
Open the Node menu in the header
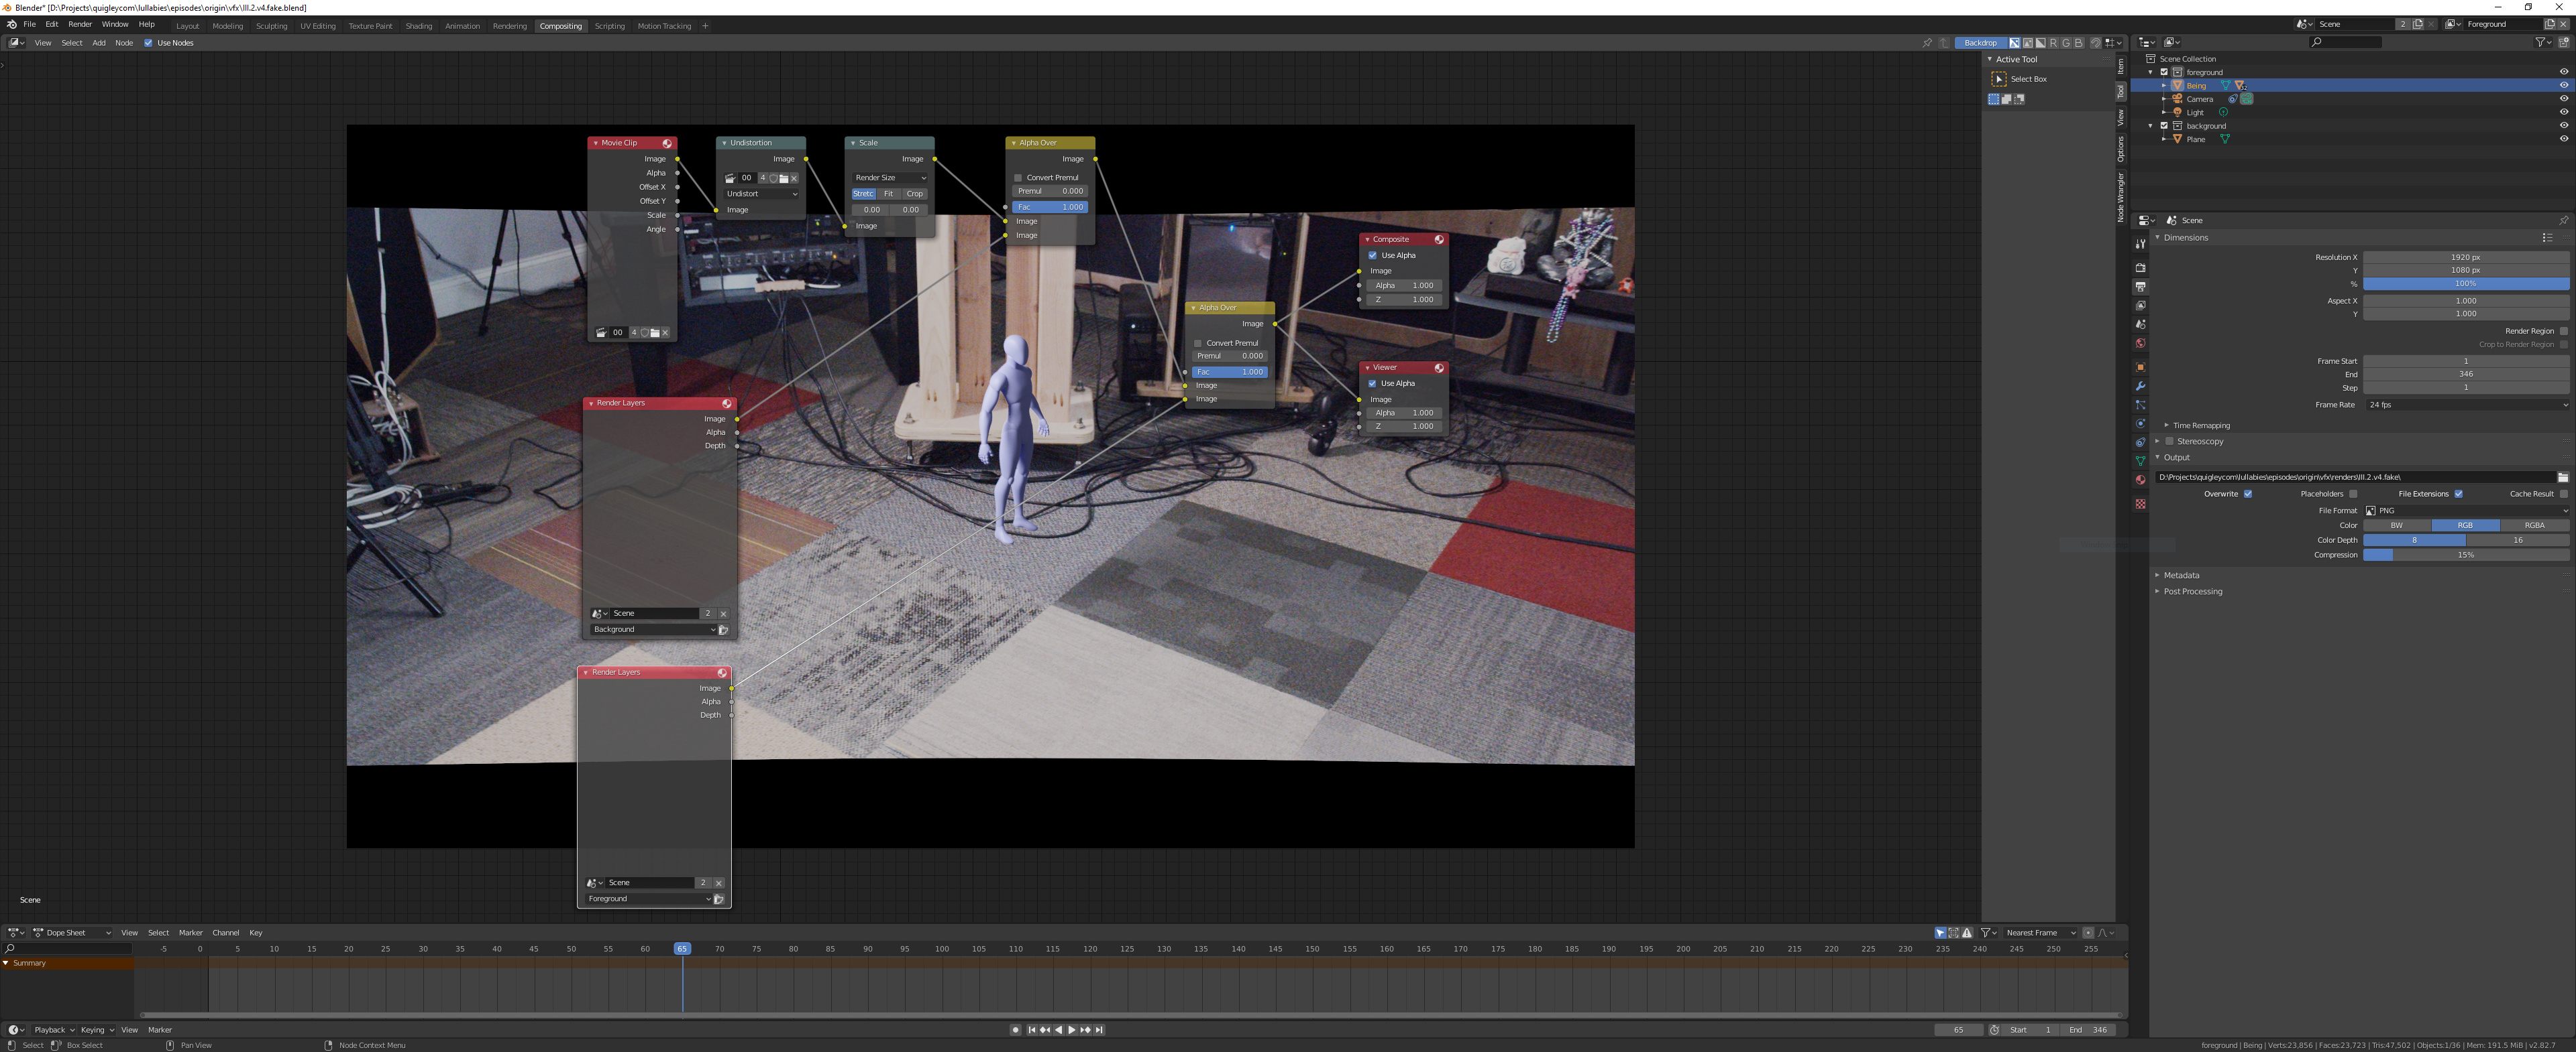point(124,43)
